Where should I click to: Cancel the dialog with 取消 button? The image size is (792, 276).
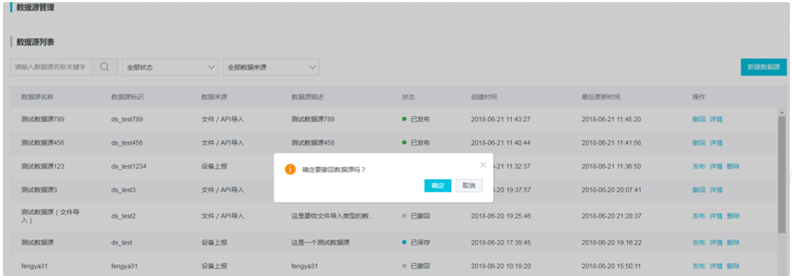pyautogui.click(x=469, y=185)
